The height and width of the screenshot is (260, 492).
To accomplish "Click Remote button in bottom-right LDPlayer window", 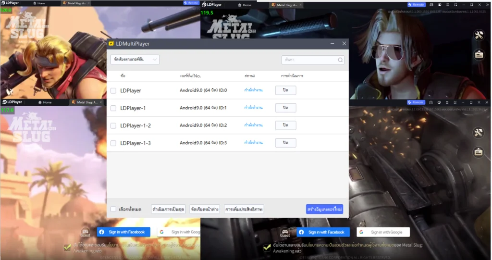I will (x=416, y=102).
